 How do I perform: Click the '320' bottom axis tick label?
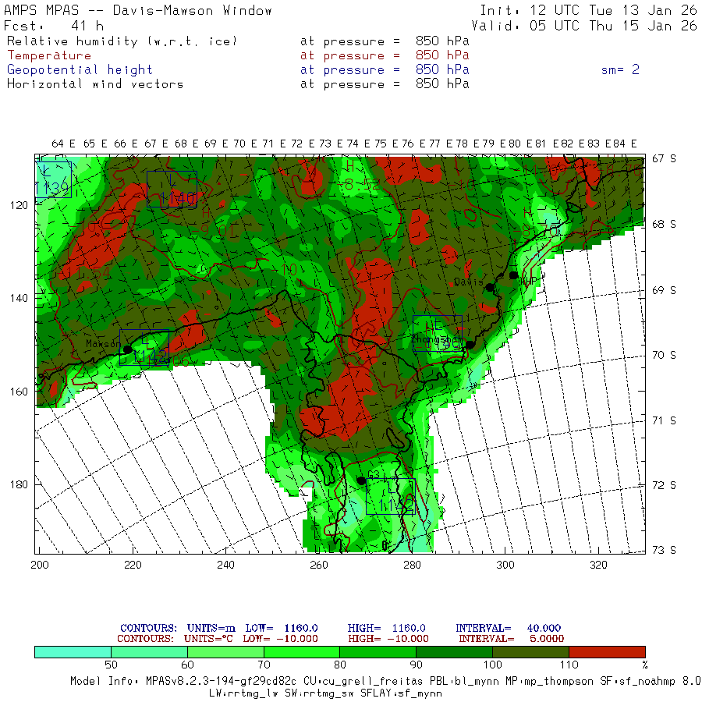tap(598, 565)
